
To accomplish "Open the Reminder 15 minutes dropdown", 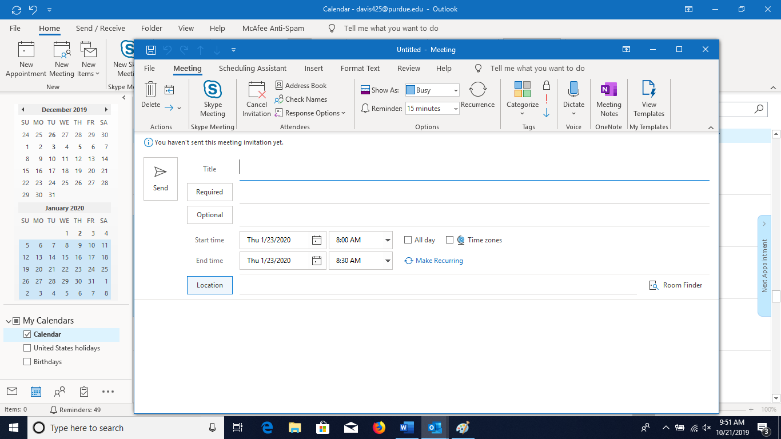I will pos(455,108).
